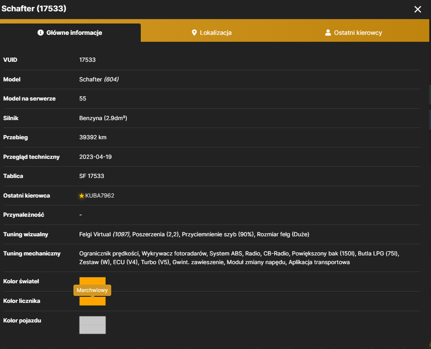Click the Ogranicznik prędkości tuning entry
This screenshot has height=349, width=431.
[x=109, y=254]
